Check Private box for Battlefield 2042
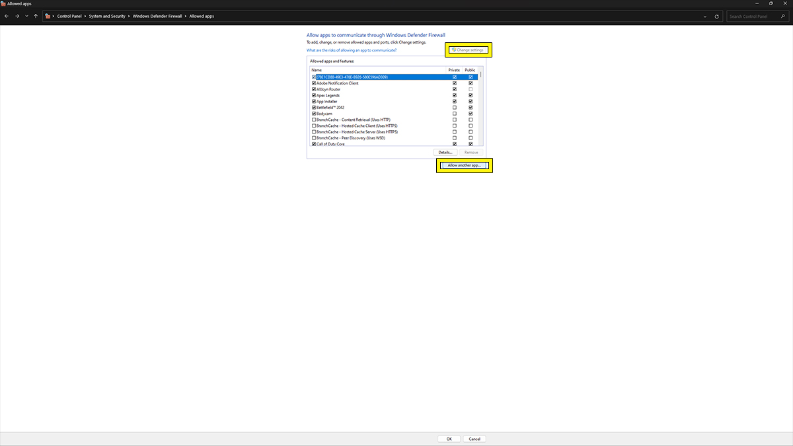 tap(454, 107)
